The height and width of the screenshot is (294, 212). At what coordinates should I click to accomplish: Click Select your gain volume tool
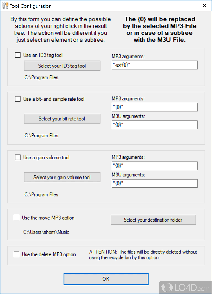(62, 177)
